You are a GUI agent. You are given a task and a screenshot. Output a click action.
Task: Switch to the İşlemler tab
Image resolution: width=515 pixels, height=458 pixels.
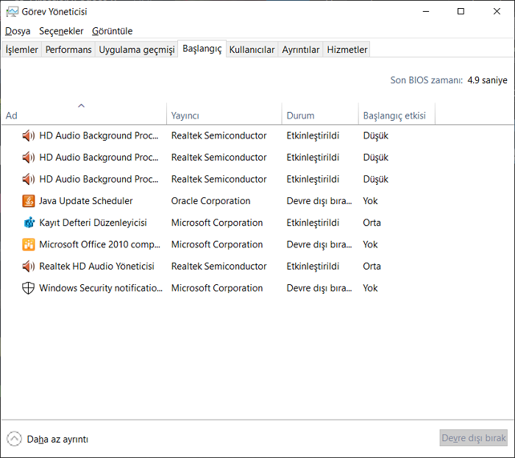click(21, 49)
